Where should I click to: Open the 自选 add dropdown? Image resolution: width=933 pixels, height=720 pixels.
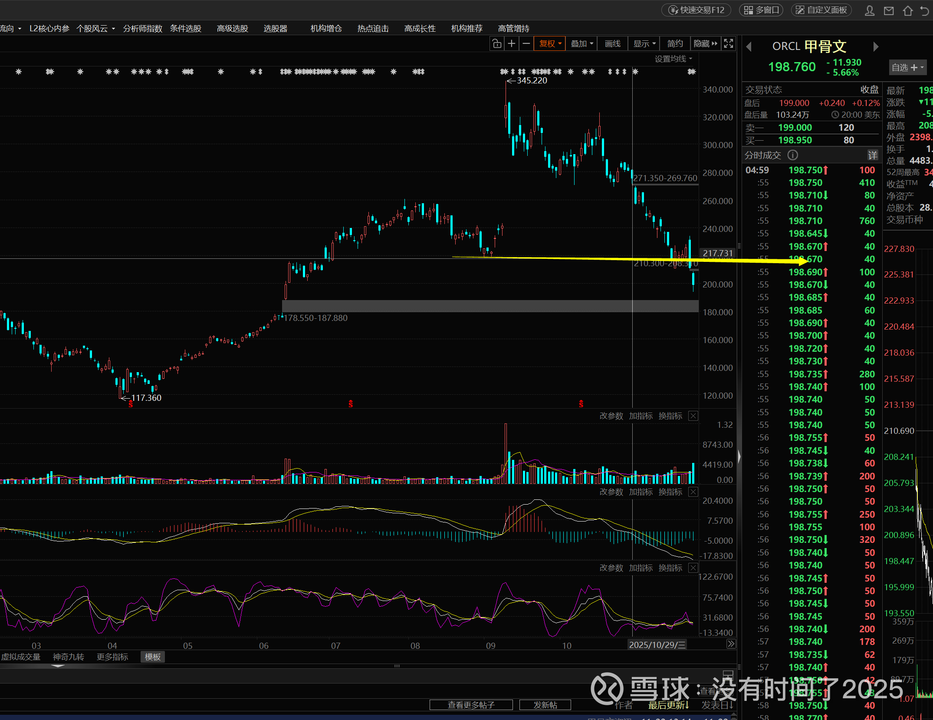click(907, 67)
